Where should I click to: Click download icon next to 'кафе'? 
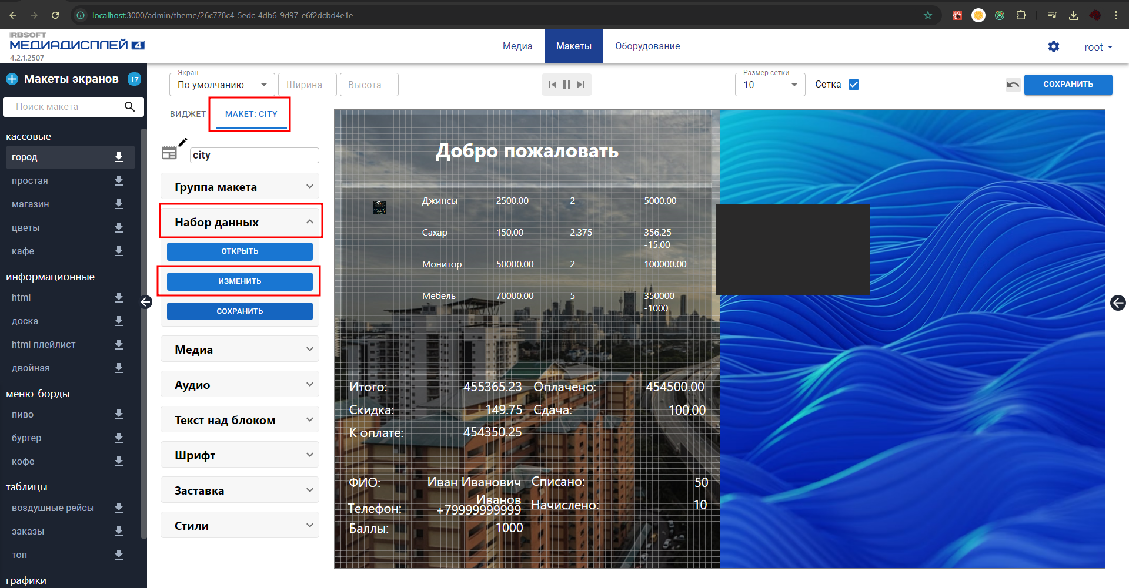pos(118,251)
